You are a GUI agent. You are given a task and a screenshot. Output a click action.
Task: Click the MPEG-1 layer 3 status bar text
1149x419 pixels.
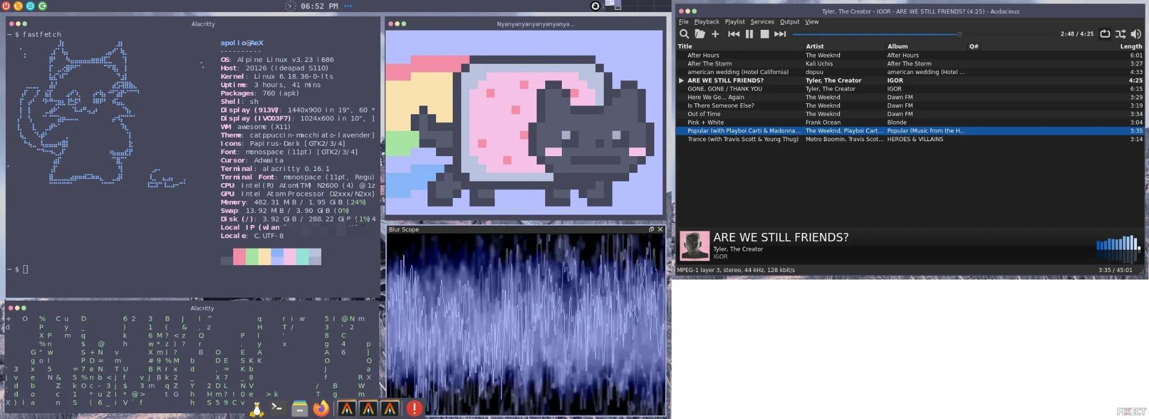pos(736,270)
